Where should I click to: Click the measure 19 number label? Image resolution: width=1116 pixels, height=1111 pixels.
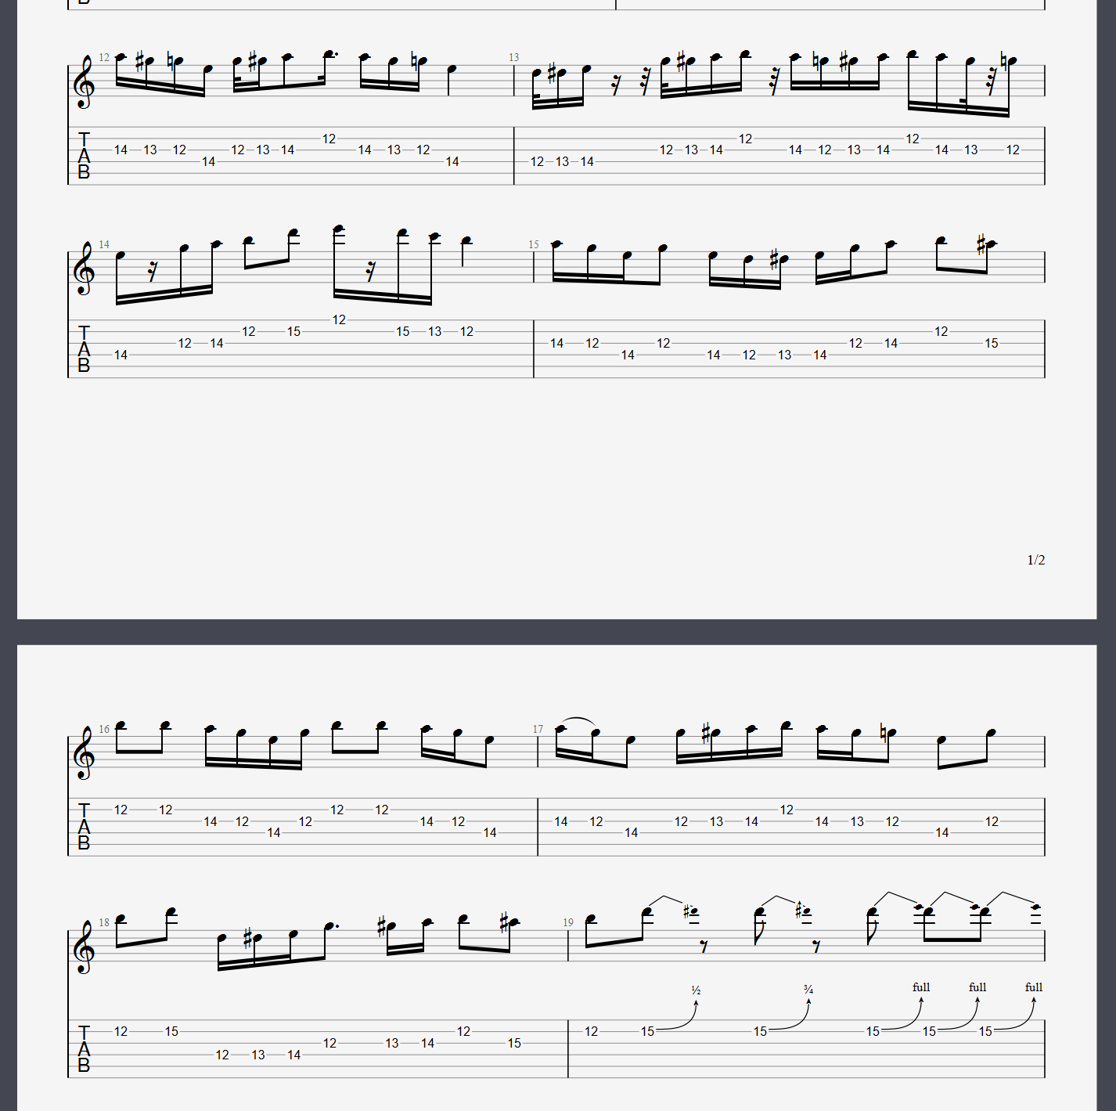tap(568, 923)
